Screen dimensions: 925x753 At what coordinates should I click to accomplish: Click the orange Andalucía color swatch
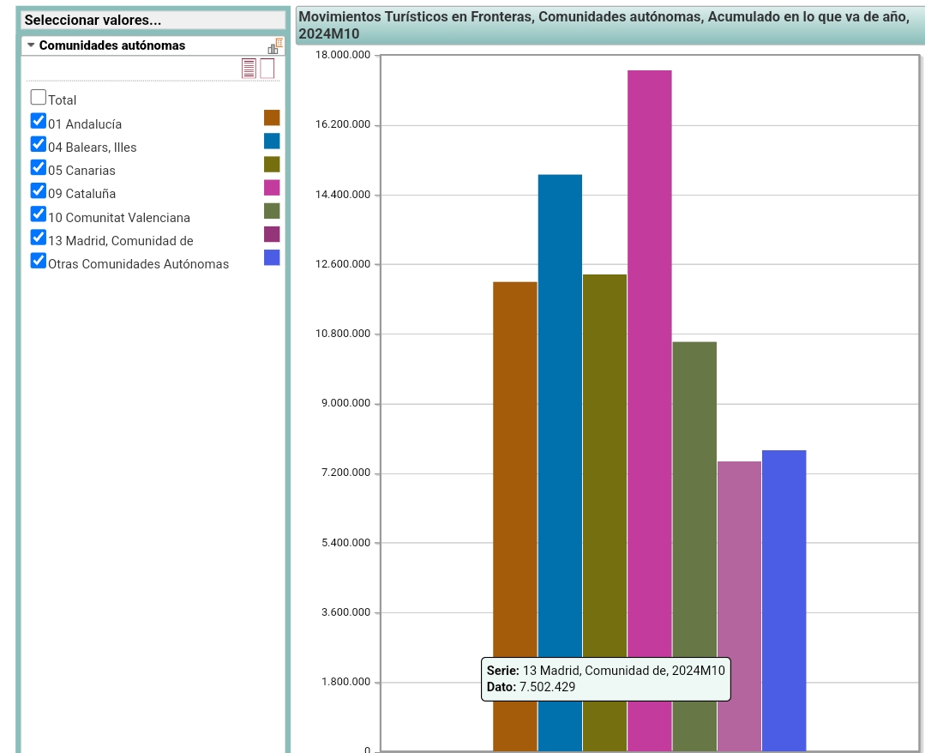click(272, 118)
